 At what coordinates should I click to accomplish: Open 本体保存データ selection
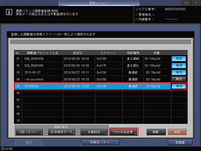[61, 132]
